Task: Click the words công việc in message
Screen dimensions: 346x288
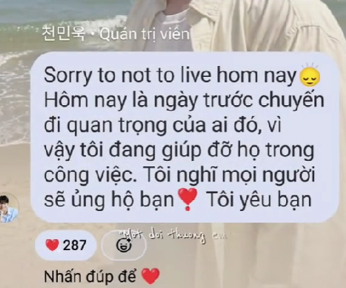Action: coord(90,175)
